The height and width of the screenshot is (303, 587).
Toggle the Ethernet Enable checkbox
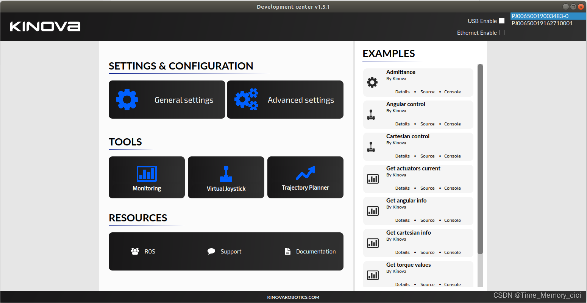click(x=502, y=32)
